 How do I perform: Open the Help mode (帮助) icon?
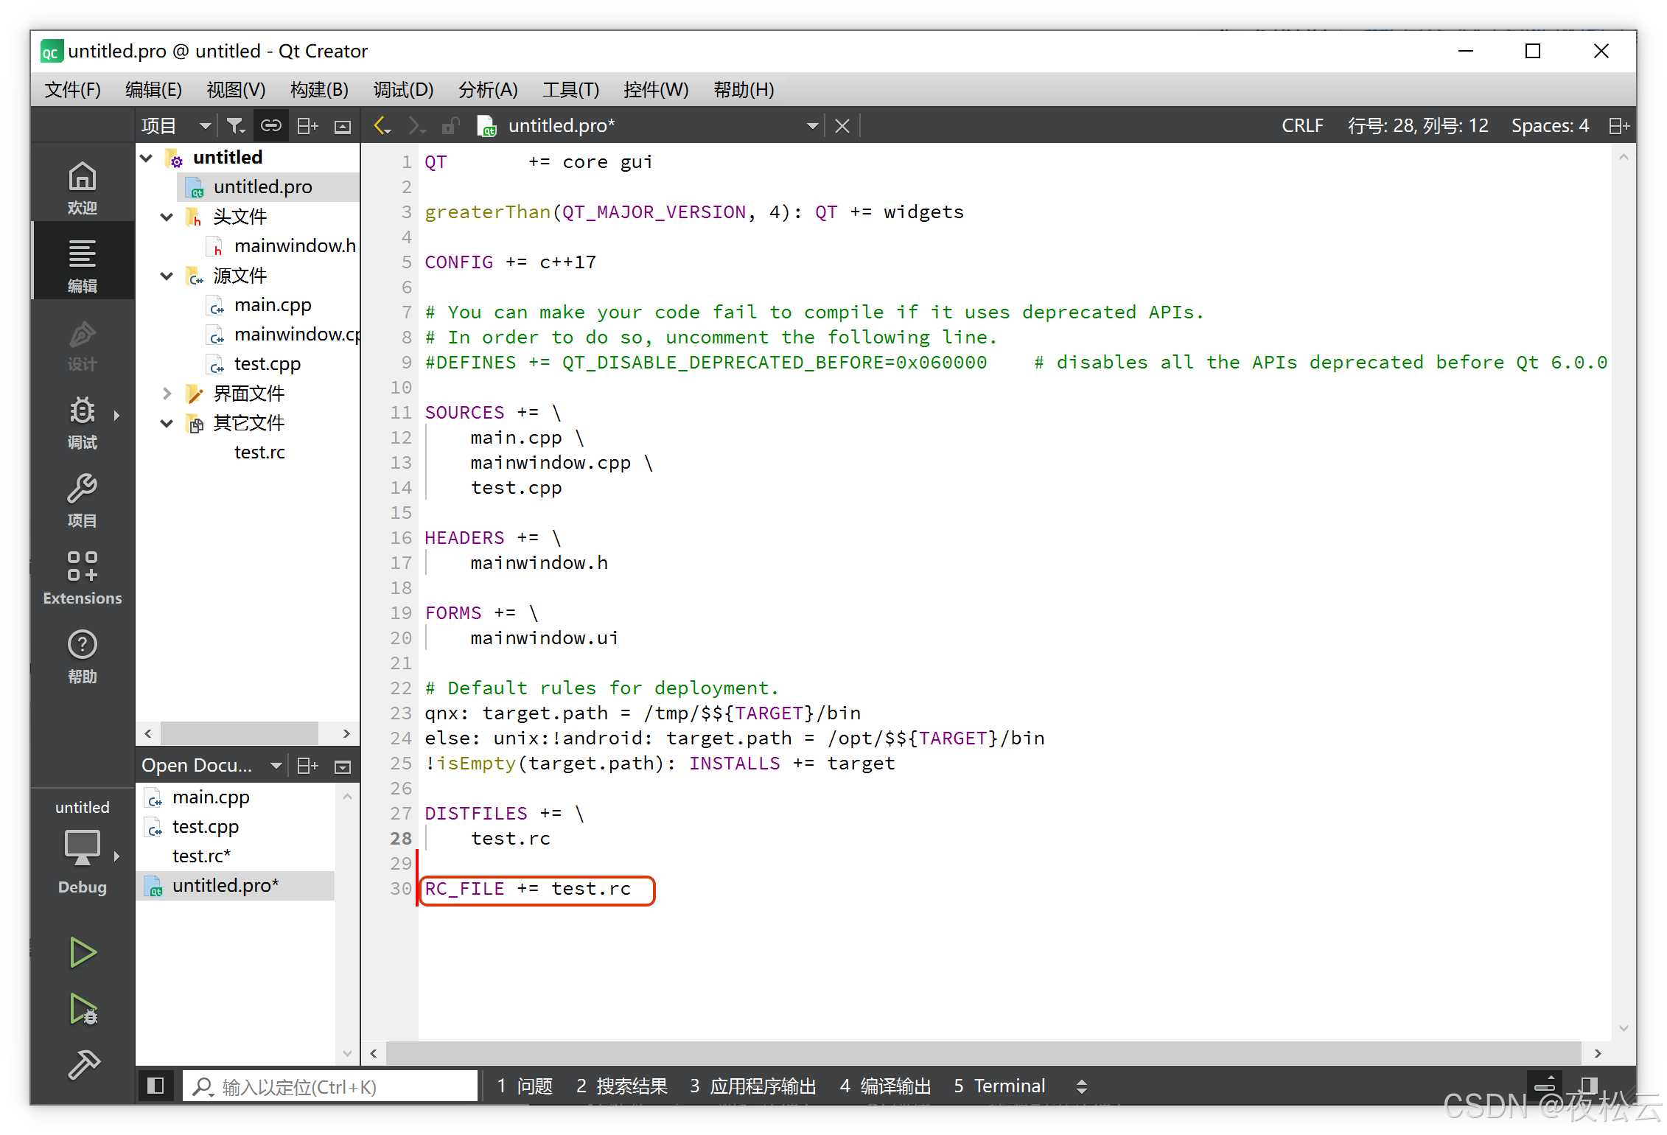(x=83, y=656)
